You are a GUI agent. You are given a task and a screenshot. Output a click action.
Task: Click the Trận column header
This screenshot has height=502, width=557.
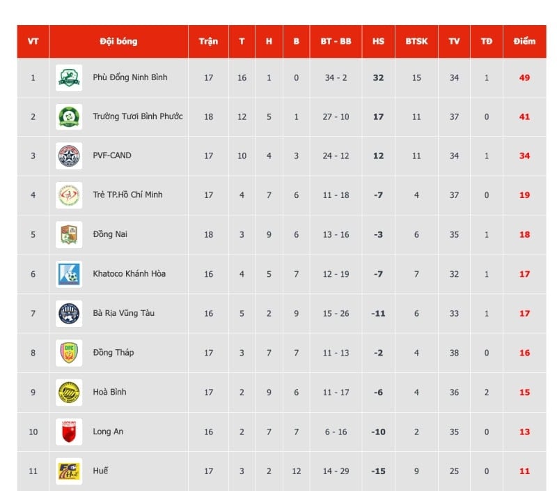208,41
